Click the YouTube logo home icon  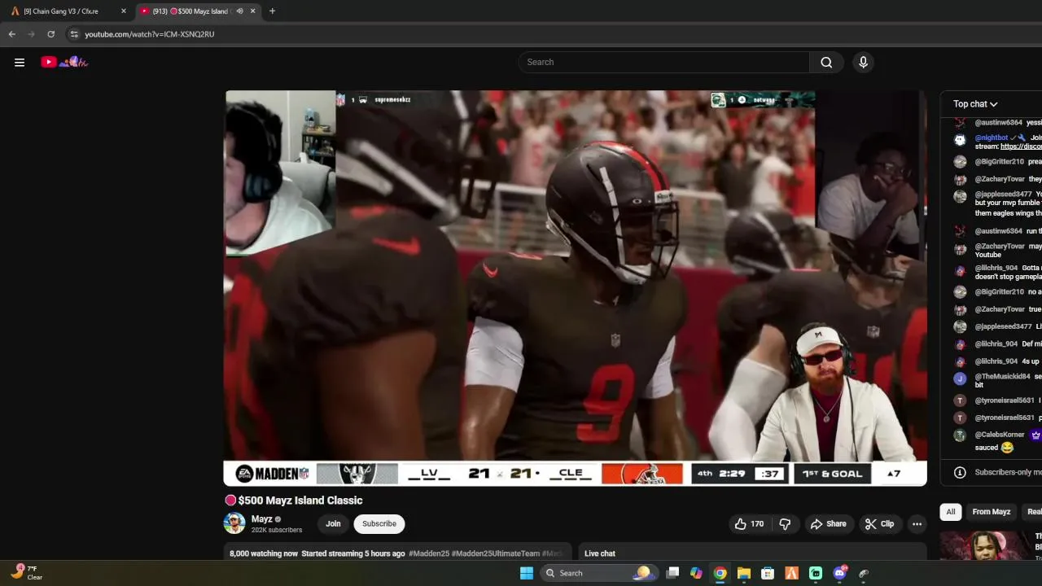64,62
